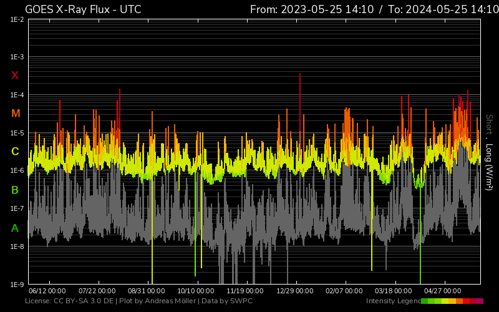This screenshot has height=312, width=499.
Task: Click the green B flare class label
Action: (15, 190)
